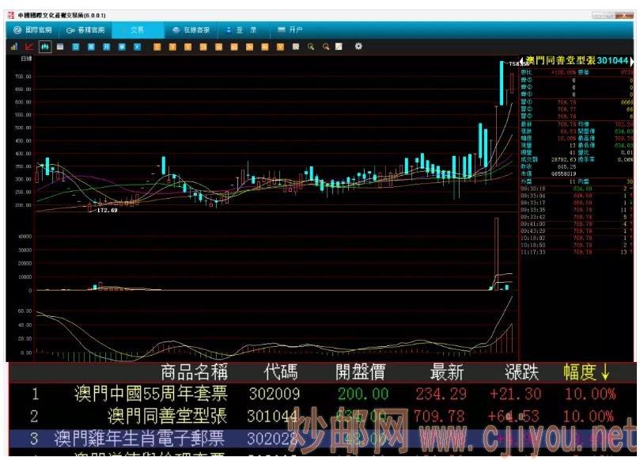Viewport: 640px width, 461px height.
Task: Open 在線客服 online support
Action: point(191,30)
